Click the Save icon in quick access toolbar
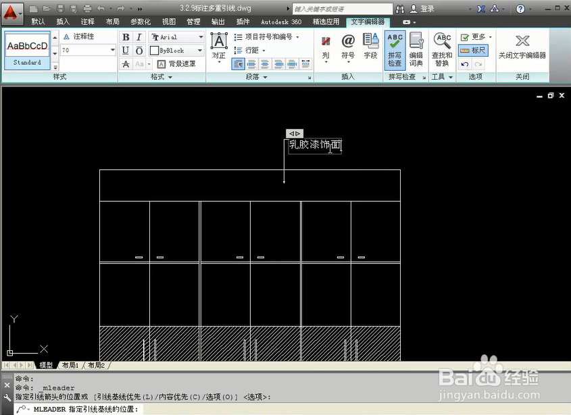The width and height of the screenshot is (571, 415). (60, 8)
